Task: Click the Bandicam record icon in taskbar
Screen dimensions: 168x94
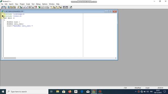Action: point(100,92)
